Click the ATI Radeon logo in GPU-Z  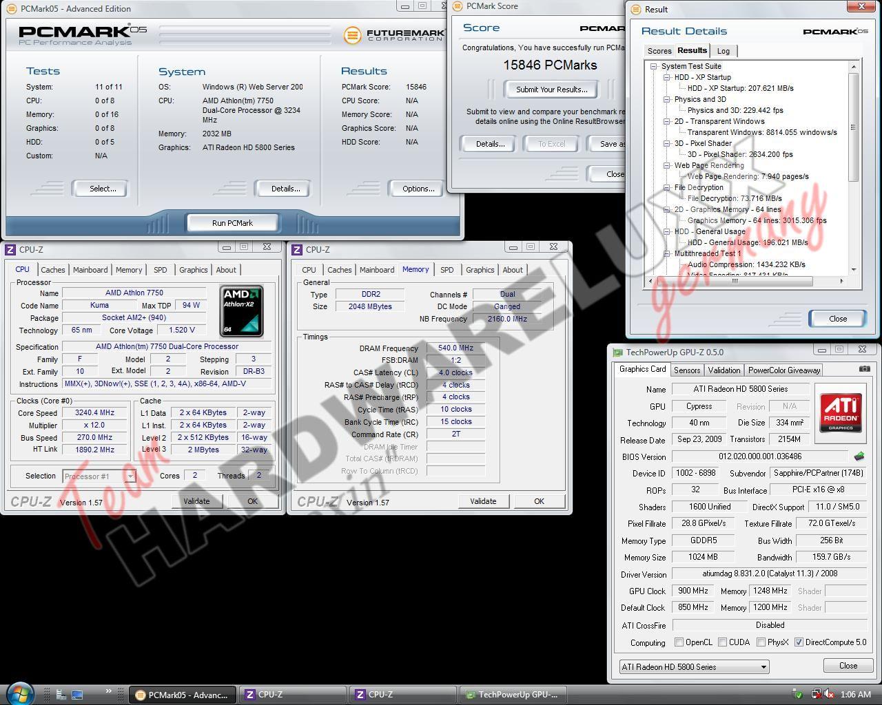[841, 412]
